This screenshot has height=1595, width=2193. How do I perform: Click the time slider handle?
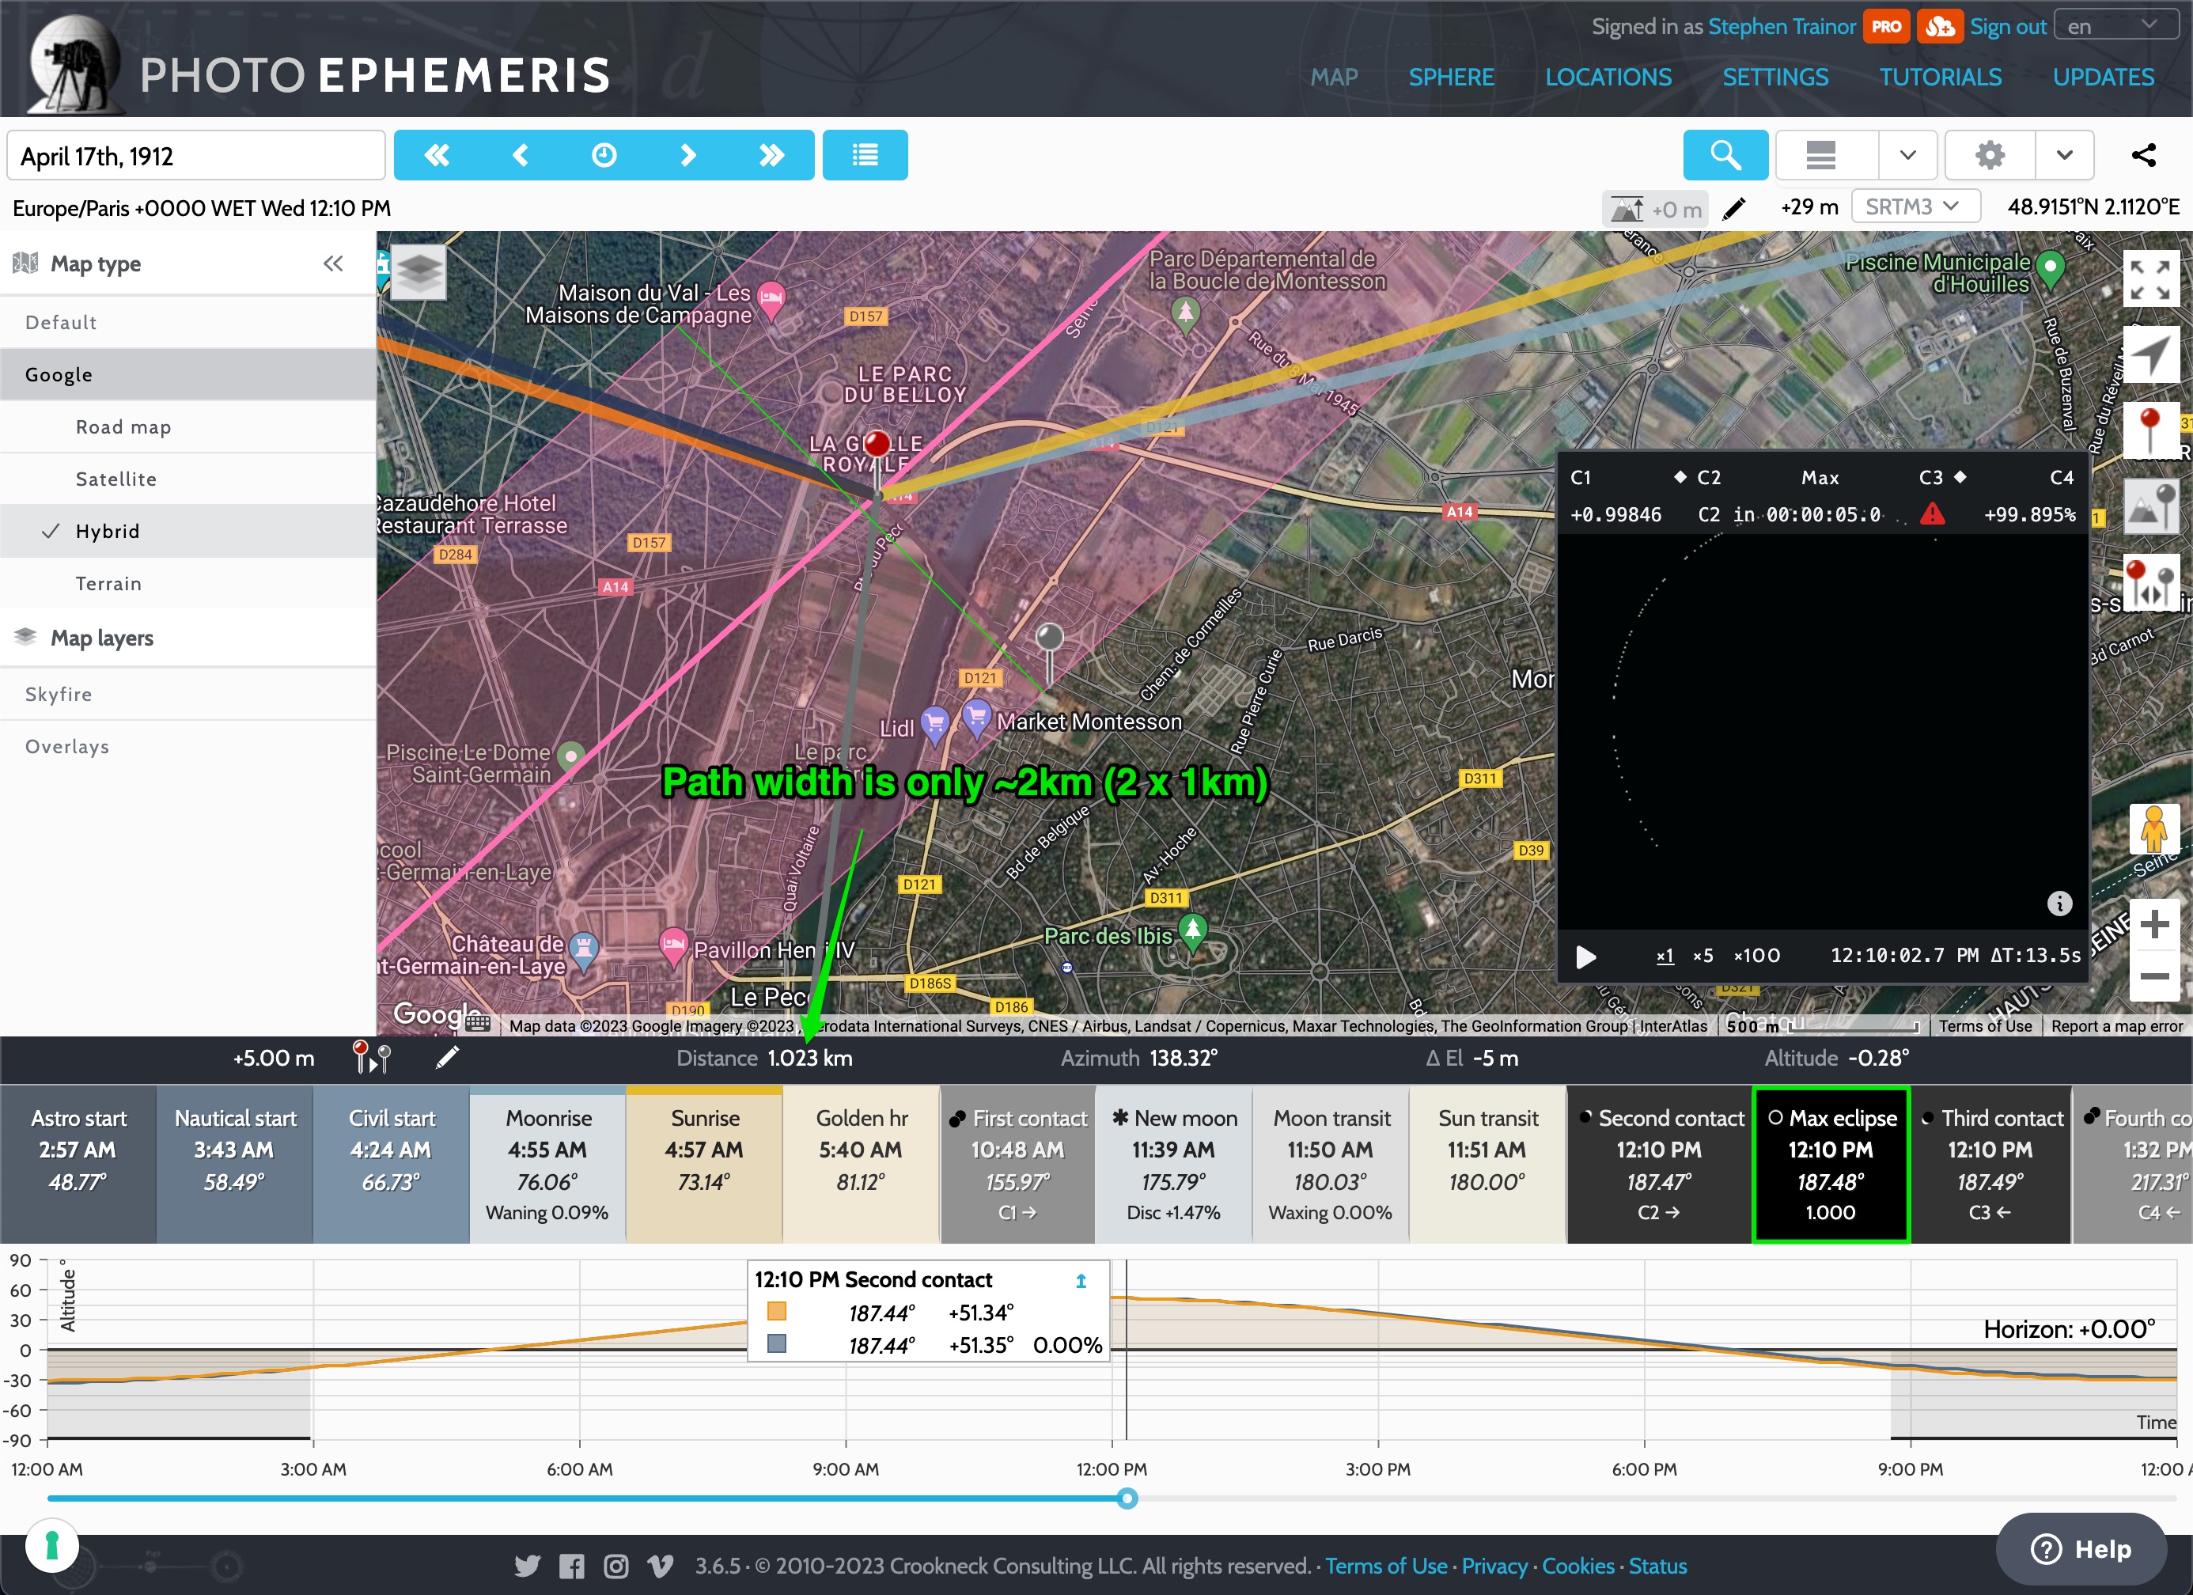click(1127, 1498)
